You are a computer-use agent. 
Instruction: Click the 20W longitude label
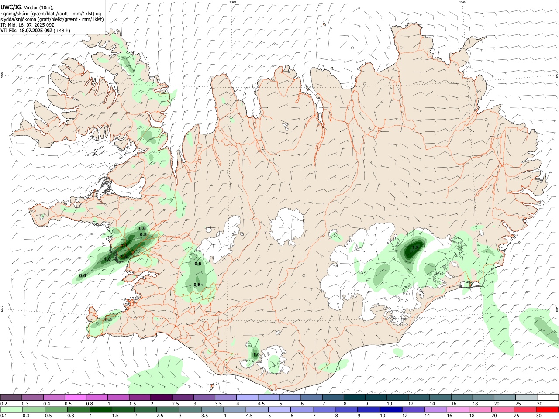[x=232, y=2]
